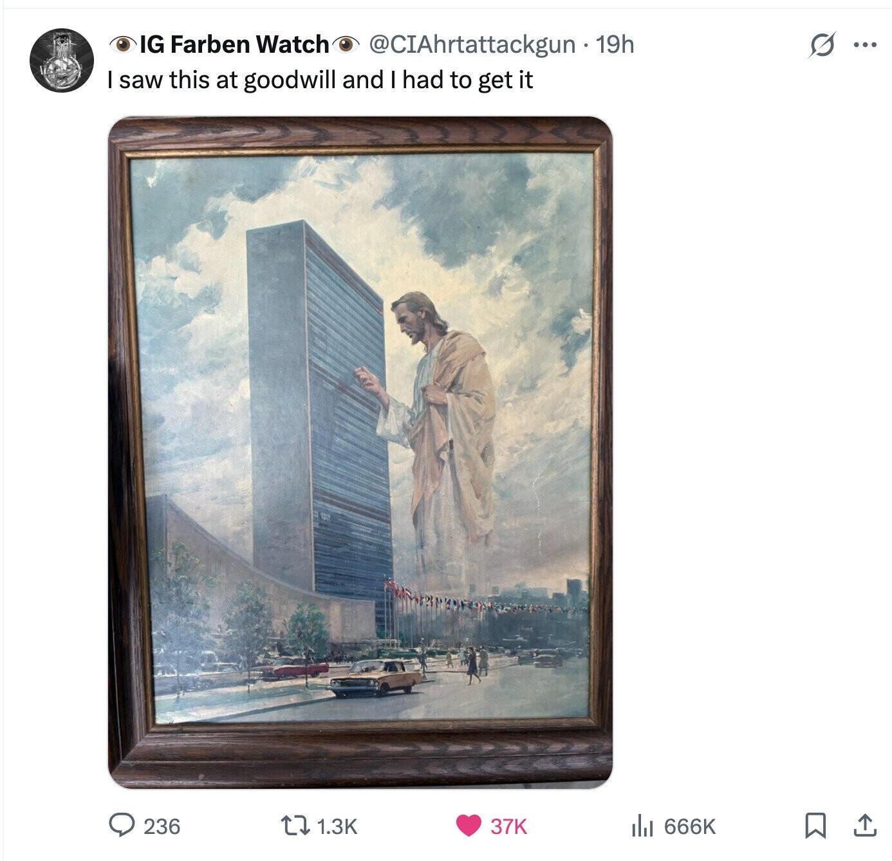Click the 236 replies count

click(x=162, y=826)
